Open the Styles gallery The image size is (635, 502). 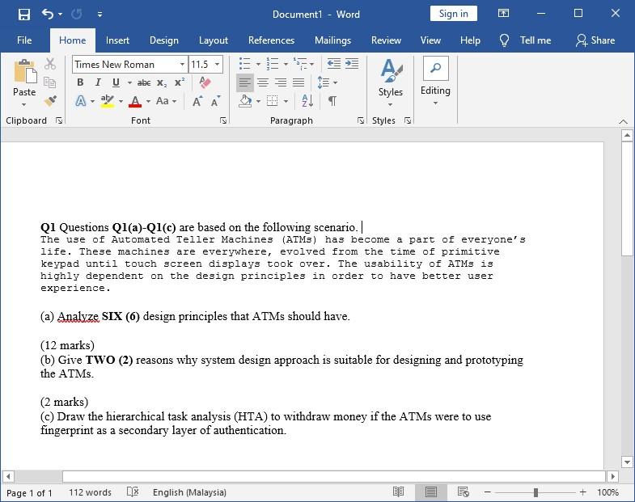[391, 82]
